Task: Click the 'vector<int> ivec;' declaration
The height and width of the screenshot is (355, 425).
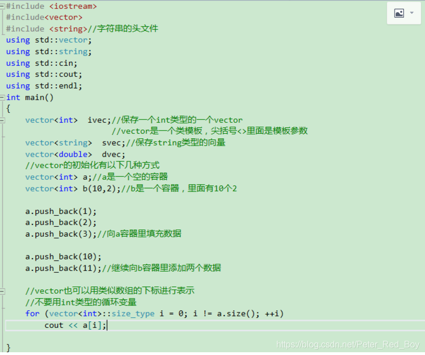Action: coord(68,120)
